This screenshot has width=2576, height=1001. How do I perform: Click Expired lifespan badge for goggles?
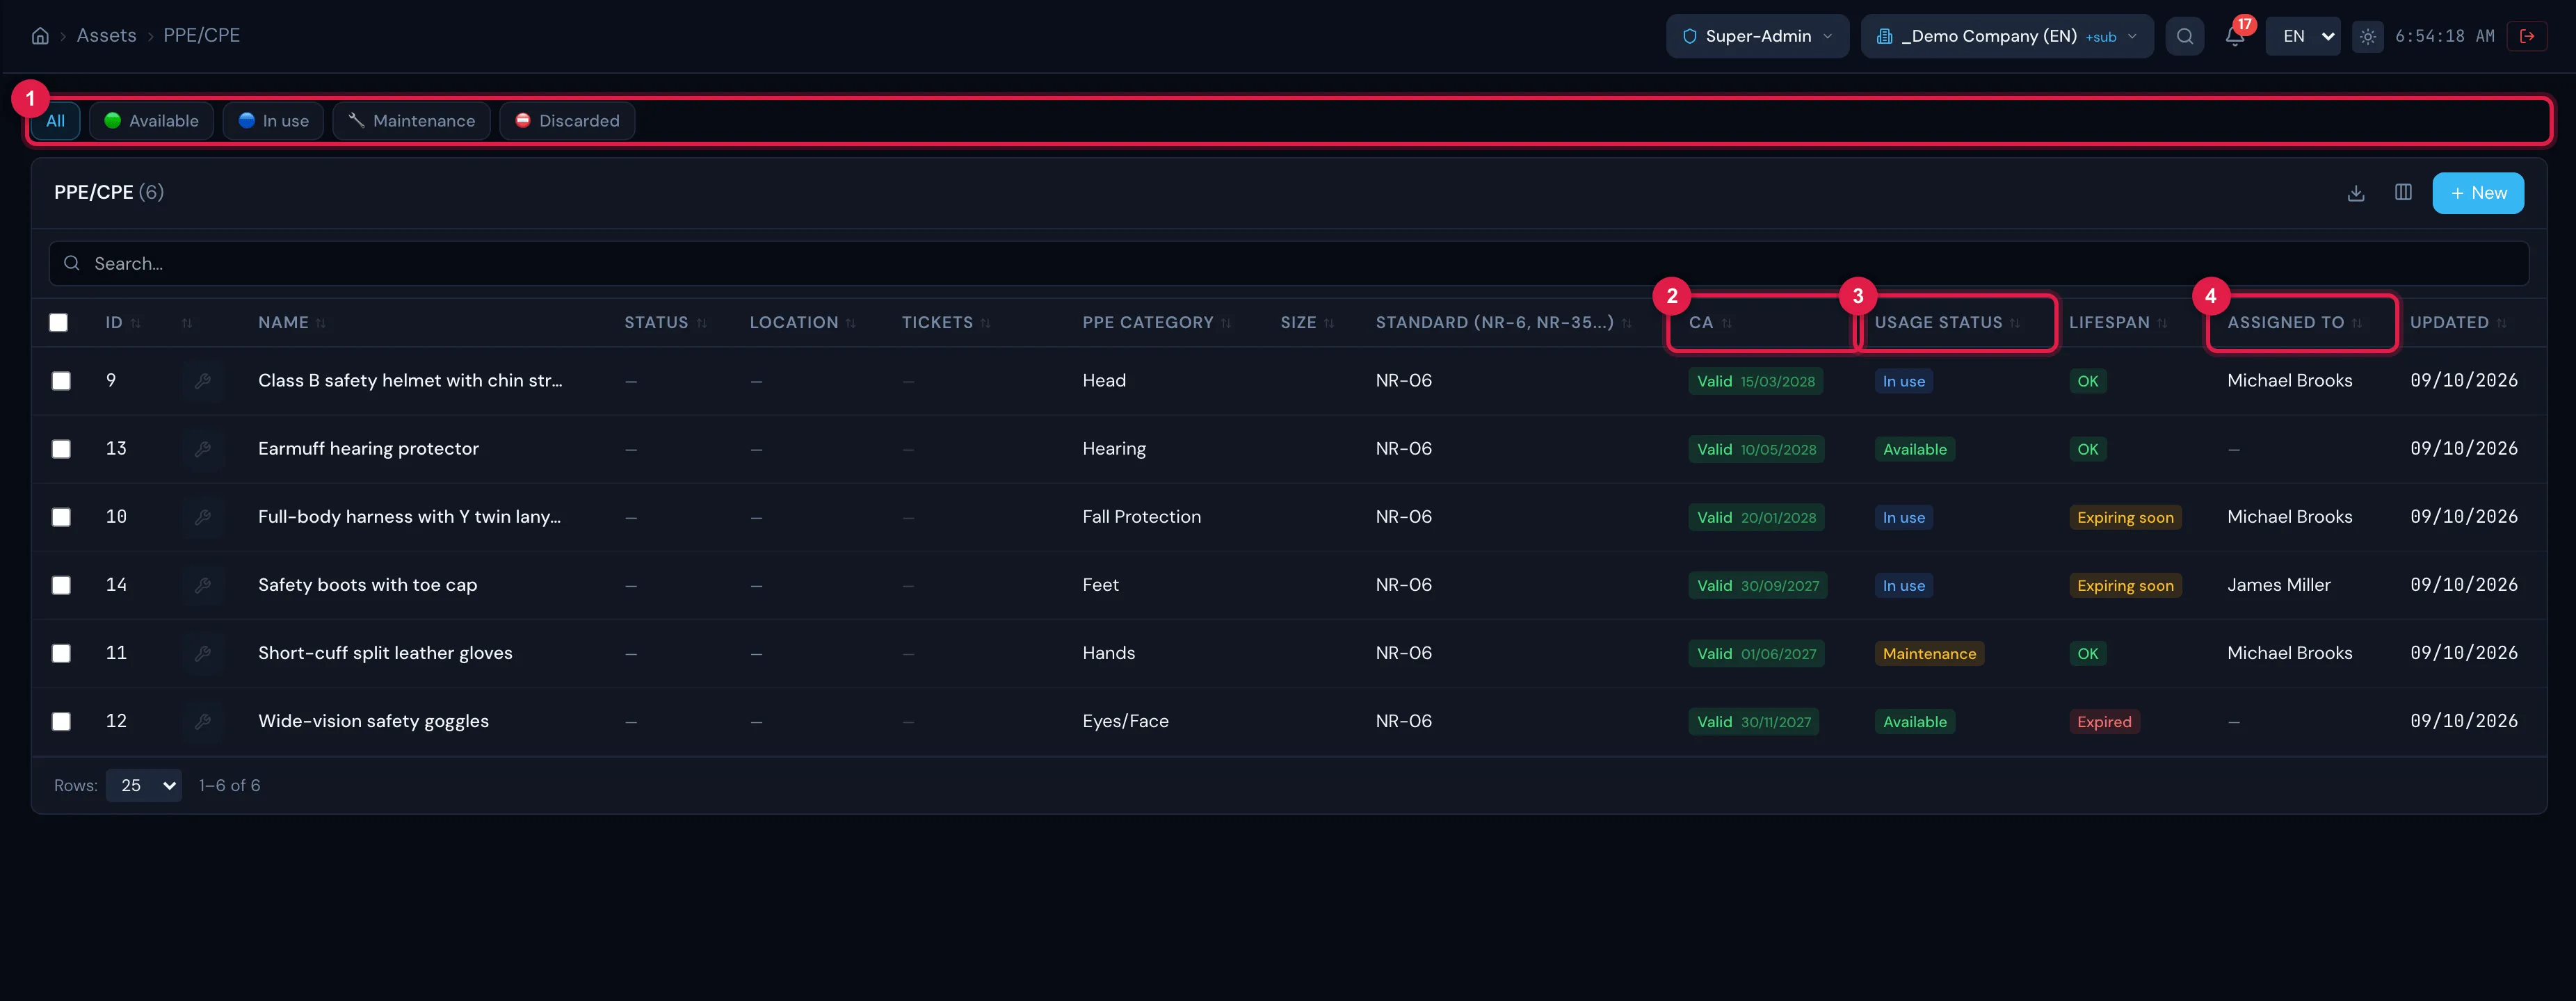[x=2104, y=722]
